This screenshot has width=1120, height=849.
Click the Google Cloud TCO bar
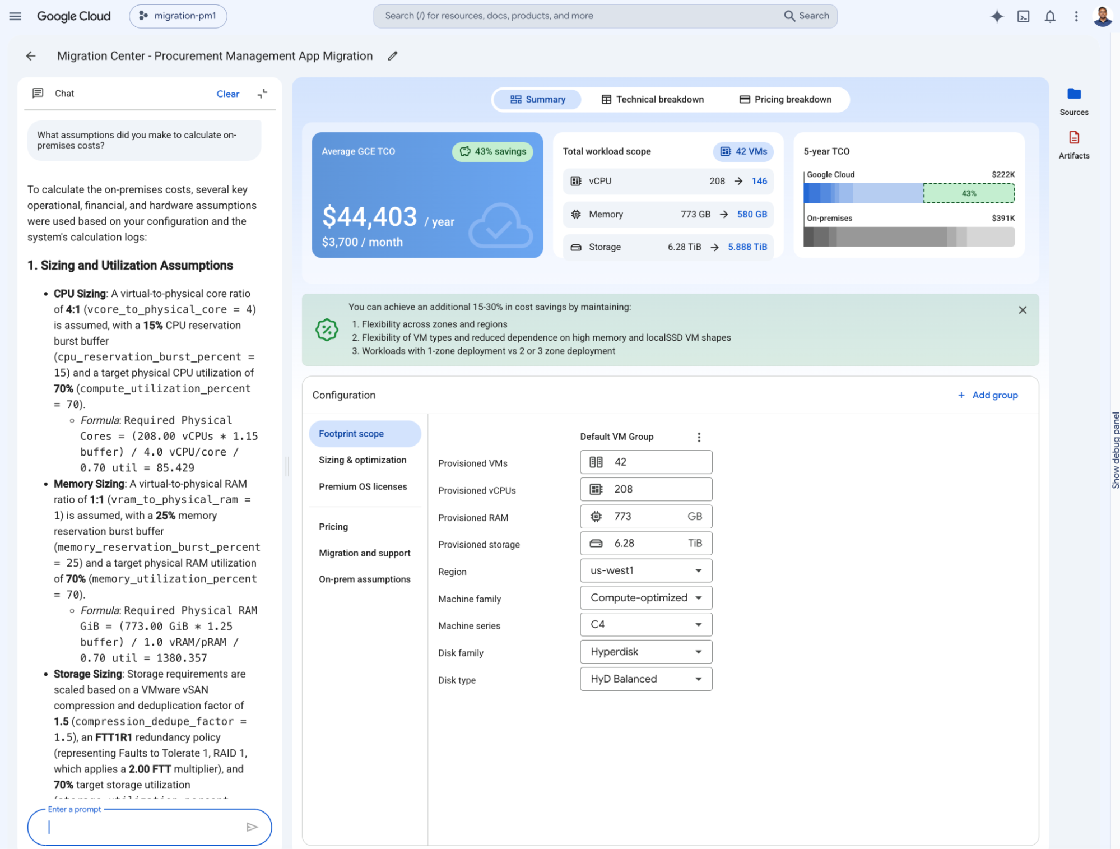[x=863, y=193]
